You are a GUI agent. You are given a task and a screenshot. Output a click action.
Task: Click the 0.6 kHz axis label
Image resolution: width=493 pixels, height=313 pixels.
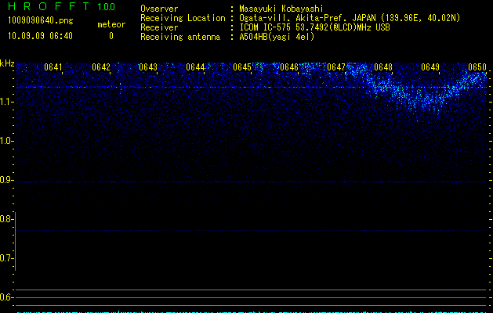pos(6,297)
